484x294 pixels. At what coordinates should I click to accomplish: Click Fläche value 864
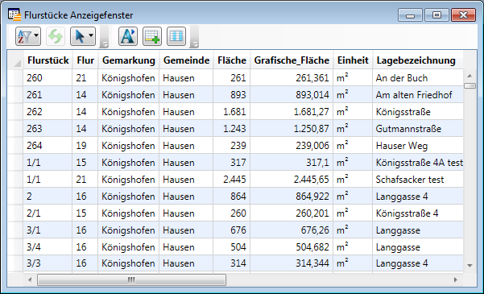tap(232, 197)
